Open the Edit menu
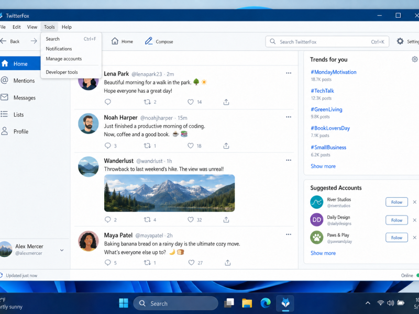Viewport: 419px width, 314px height. (x=17, y=27)
